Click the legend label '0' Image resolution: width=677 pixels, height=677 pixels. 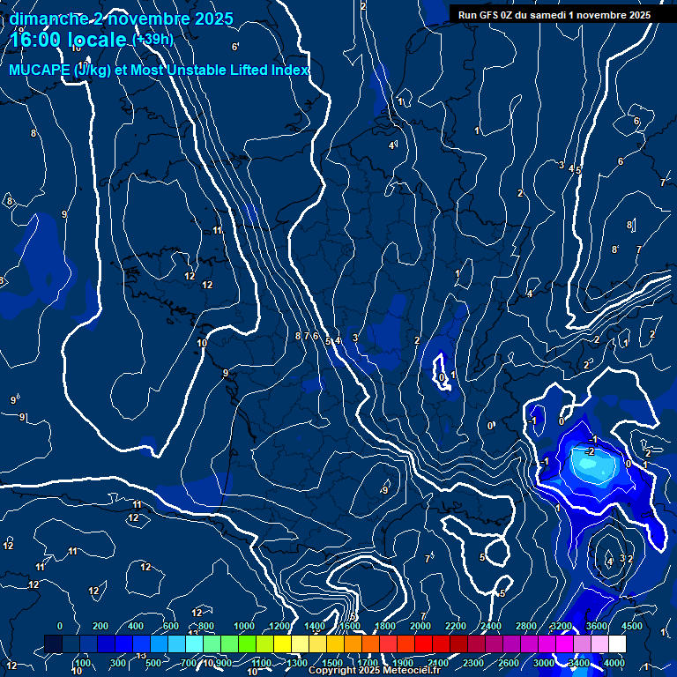click(x=60, y=626)
